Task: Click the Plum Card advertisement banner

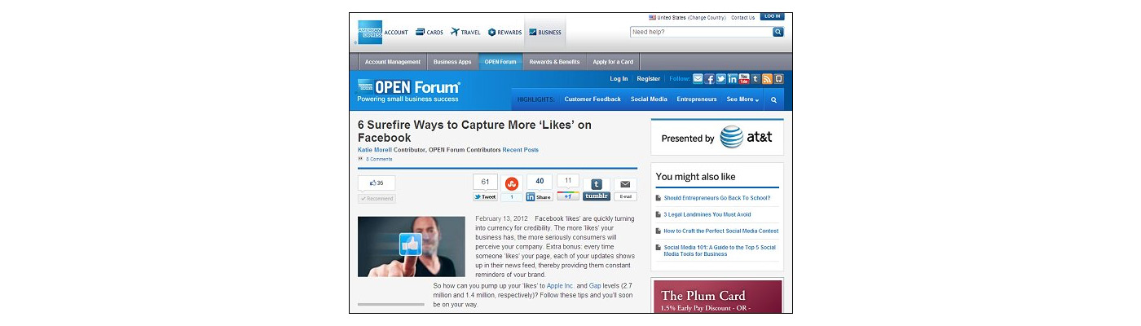Action: [x=717, y=297]
